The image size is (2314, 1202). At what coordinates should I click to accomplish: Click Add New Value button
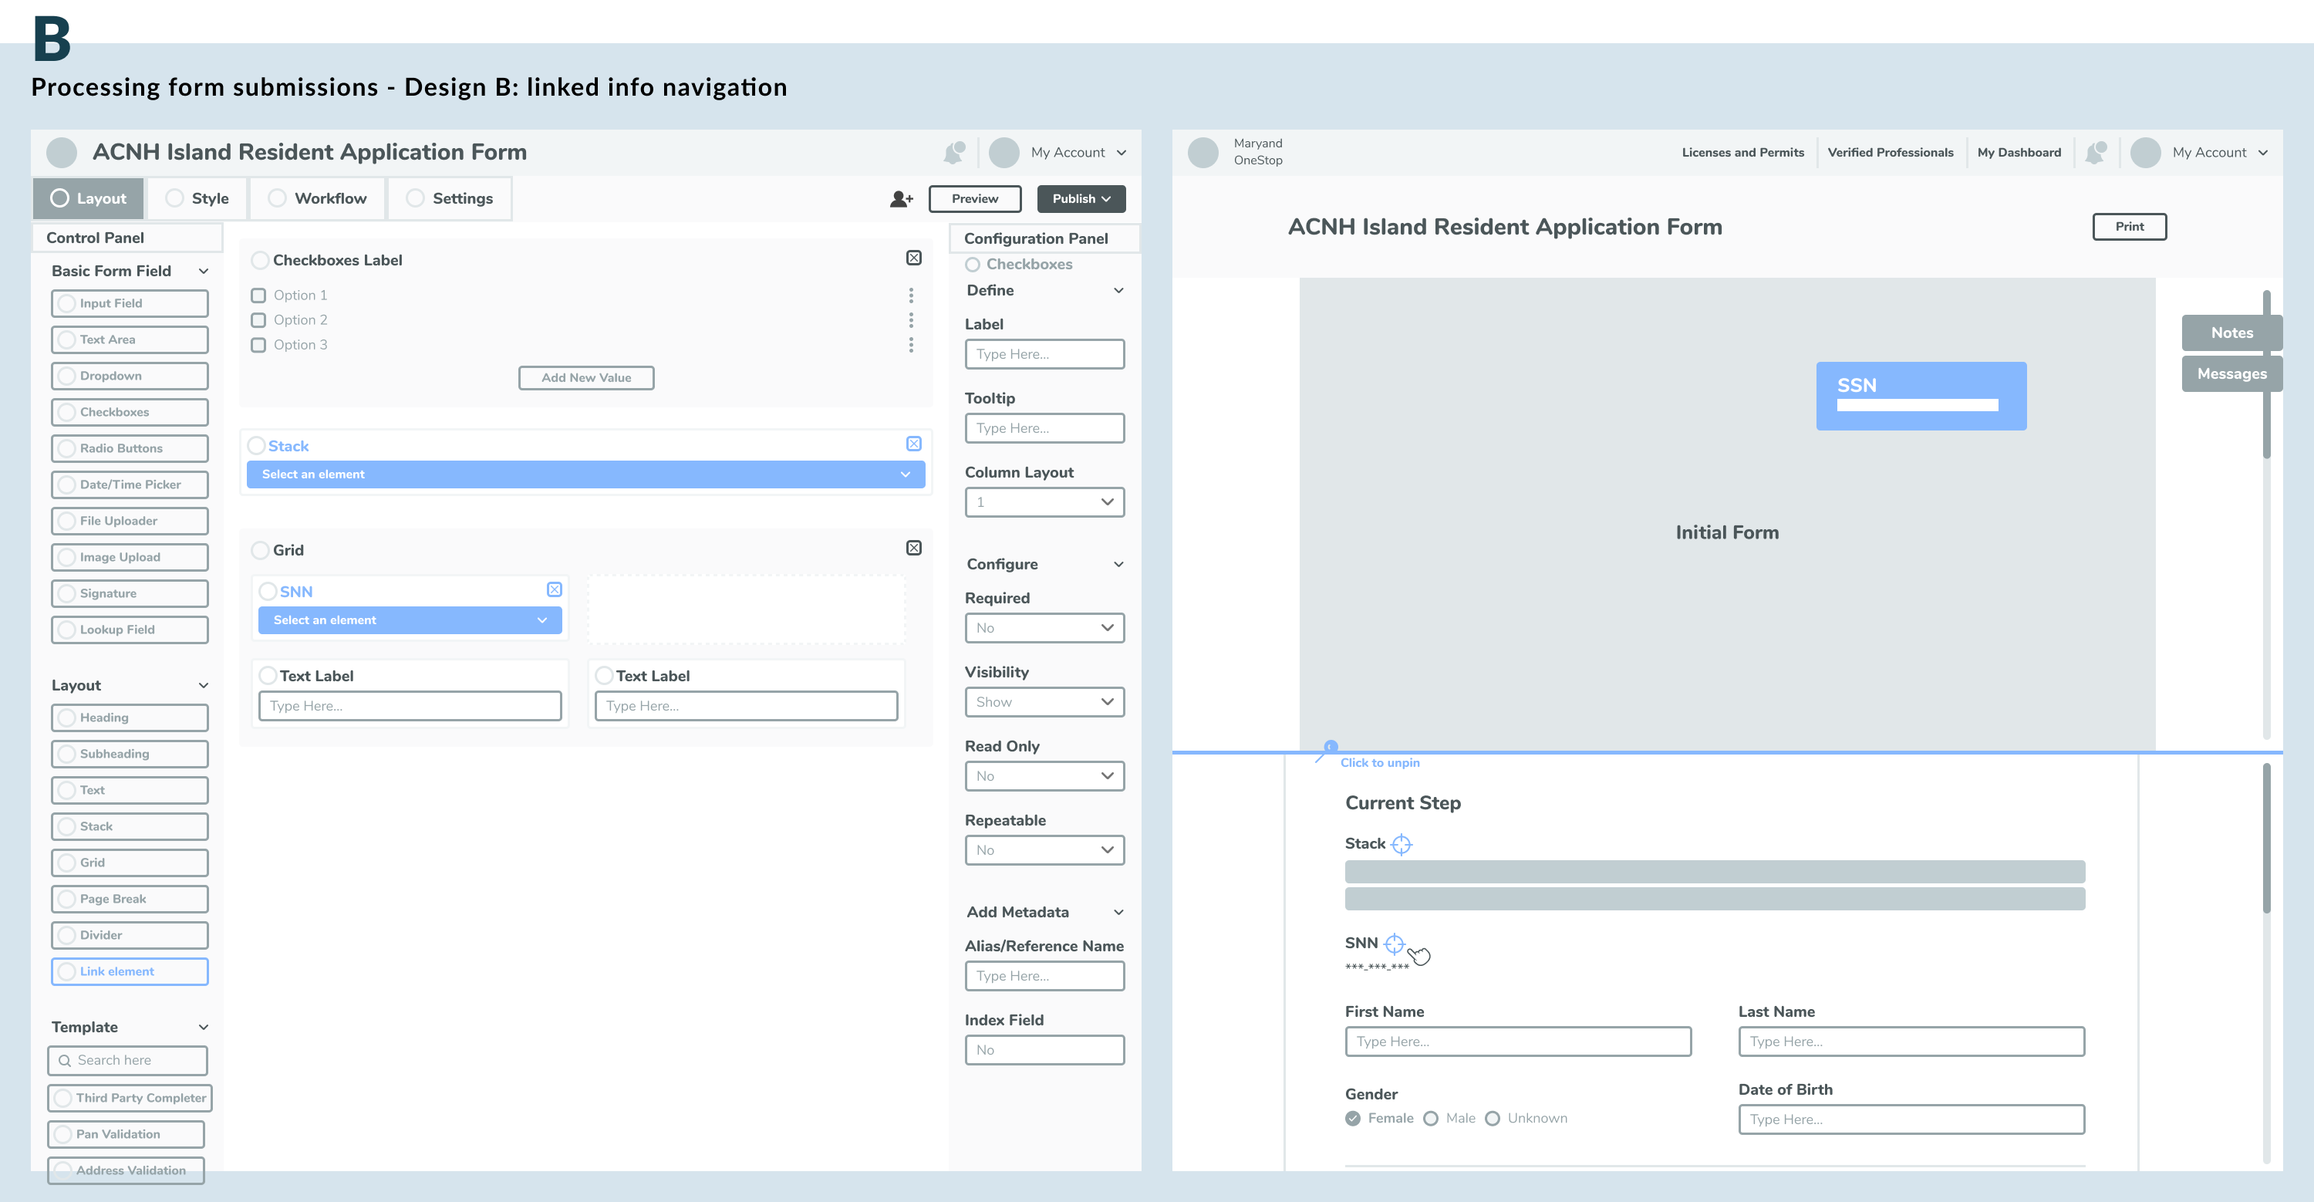pyautogui.click(x=585, y=378)
